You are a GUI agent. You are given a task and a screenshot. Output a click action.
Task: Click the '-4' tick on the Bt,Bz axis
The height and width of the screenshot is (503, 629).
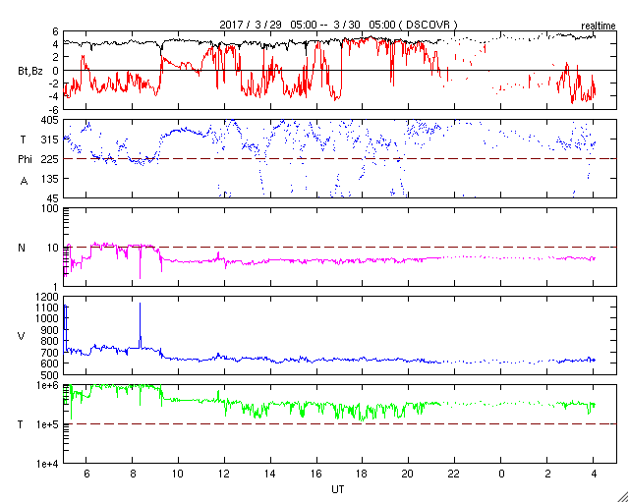tap(52, 96)
